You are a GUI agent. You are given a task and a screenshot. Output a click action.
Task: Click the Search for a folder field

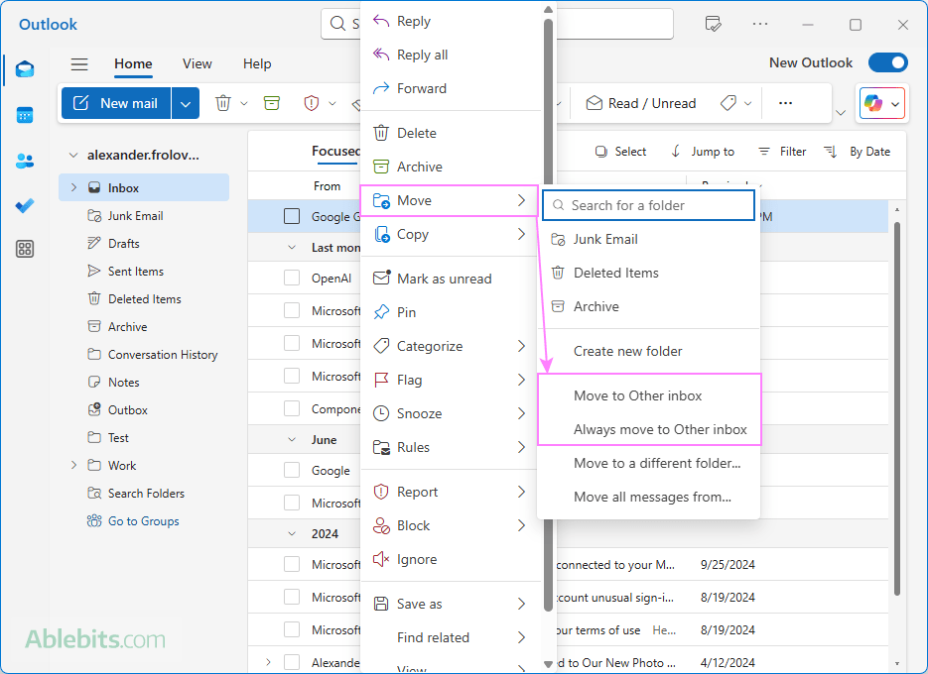649,205
